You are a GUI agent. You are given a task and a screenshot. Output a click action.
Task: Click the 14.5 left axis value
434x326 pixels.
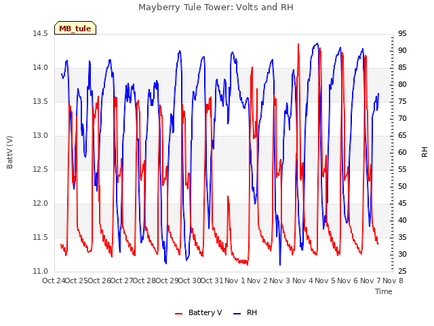coord(41,34)
